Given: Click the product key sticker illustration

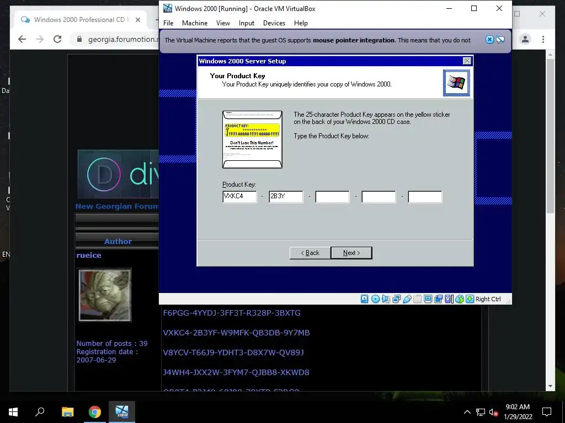Looking at the screenshot, I should click(x=252, y=139).
